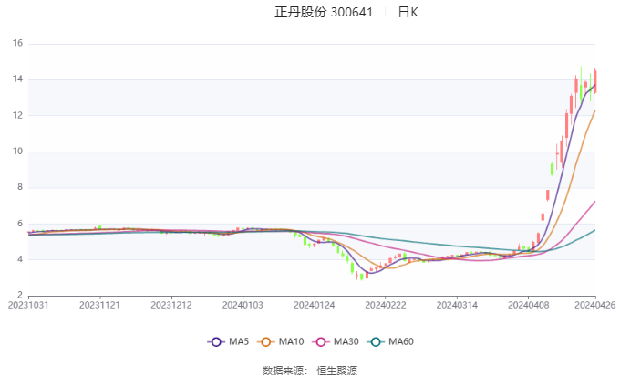The image size is (620, 377).
Task: Click x-axis date label 20240222
Action: pos(386,305)
